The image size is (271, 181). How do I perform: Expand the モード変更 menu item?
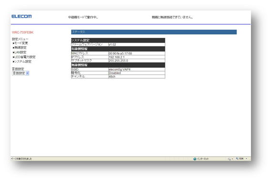[x=20, y=43]
